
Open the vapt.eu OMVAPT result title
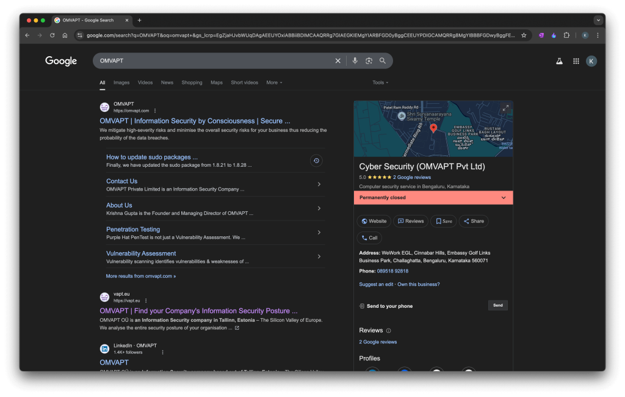pos(198,311)
